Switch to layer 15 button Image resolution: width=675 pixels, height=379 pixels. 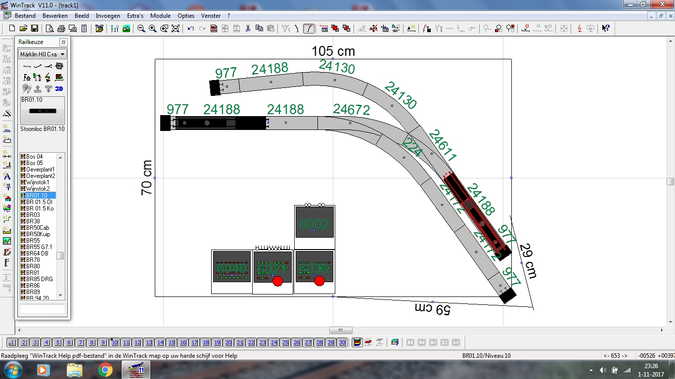pyautogui.click(x=172, y=342)
